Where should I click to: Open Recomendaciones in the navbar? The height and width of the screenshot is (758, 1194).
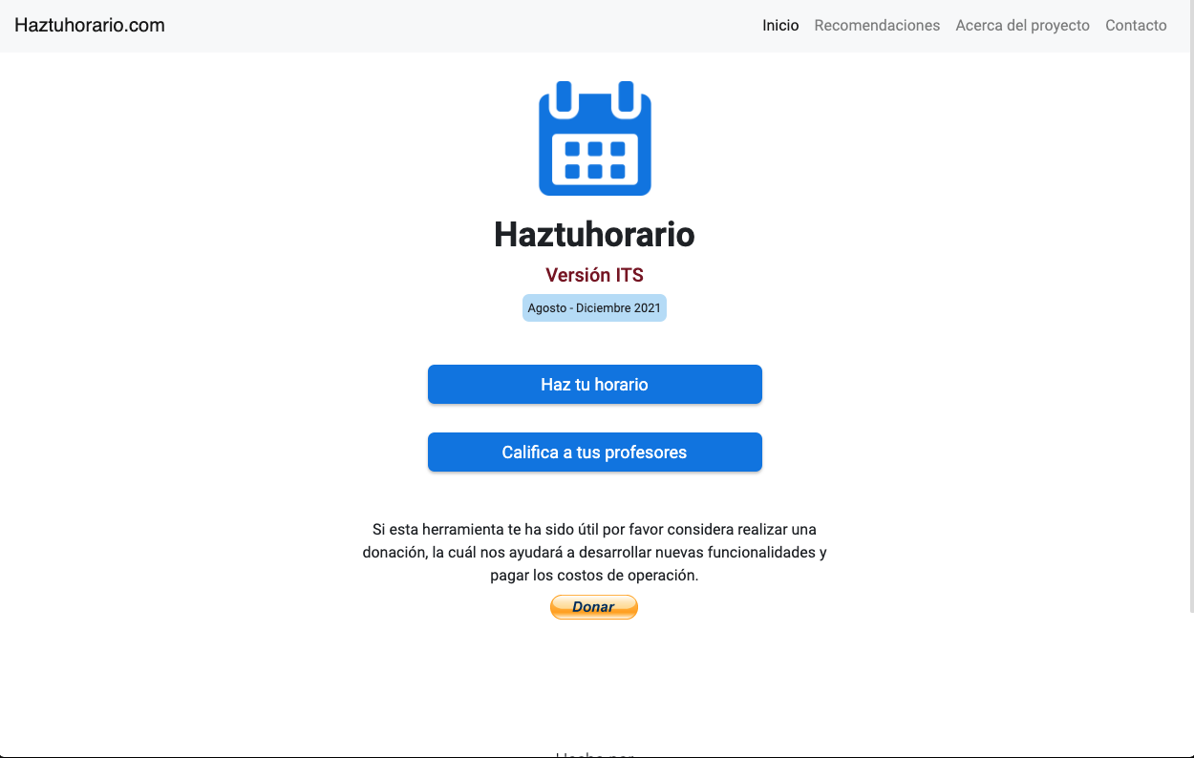877,26
